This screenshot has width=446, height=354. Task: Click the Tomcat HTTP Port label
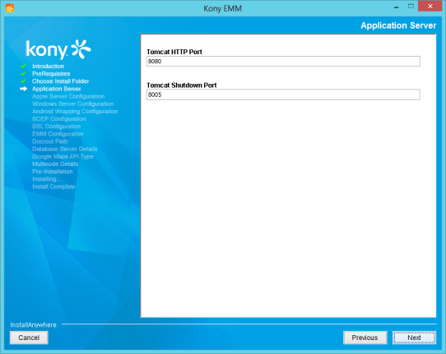click(174, 52)
